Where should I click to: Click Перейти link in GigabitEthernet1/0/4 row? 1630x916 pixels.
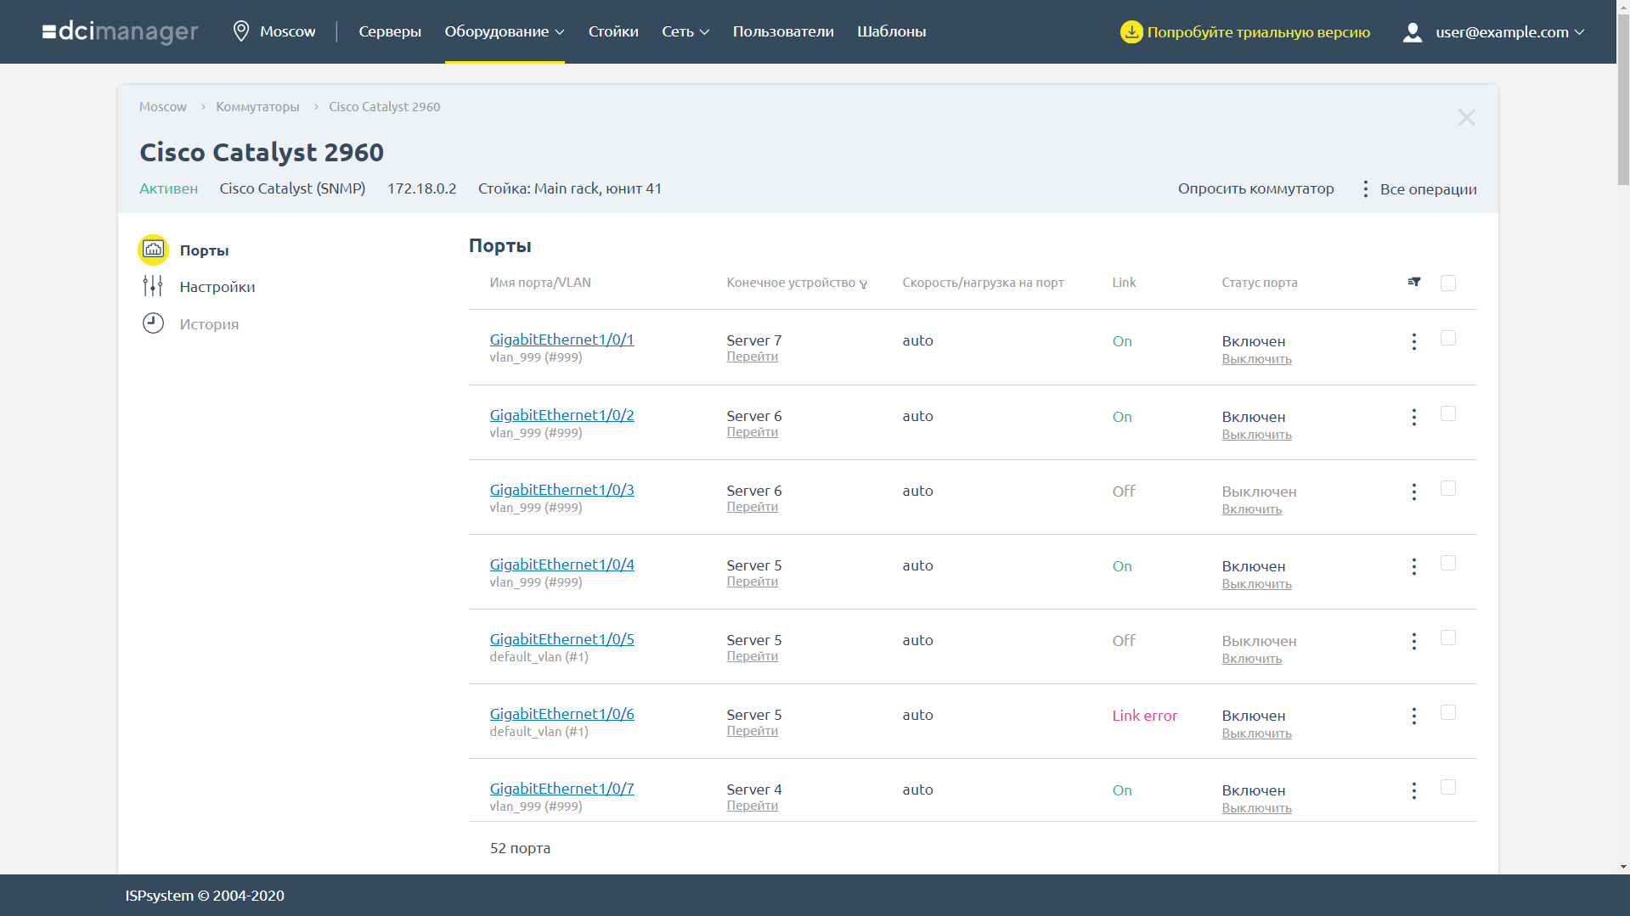coord(752,582)
